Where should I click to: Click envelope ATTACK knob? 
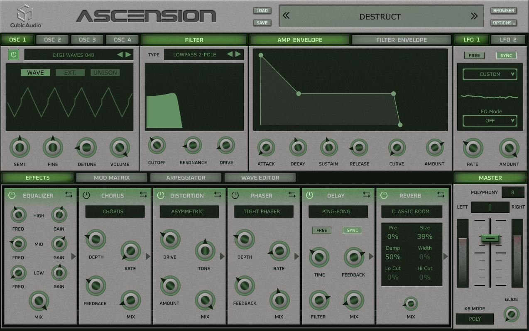pos(266,147)
